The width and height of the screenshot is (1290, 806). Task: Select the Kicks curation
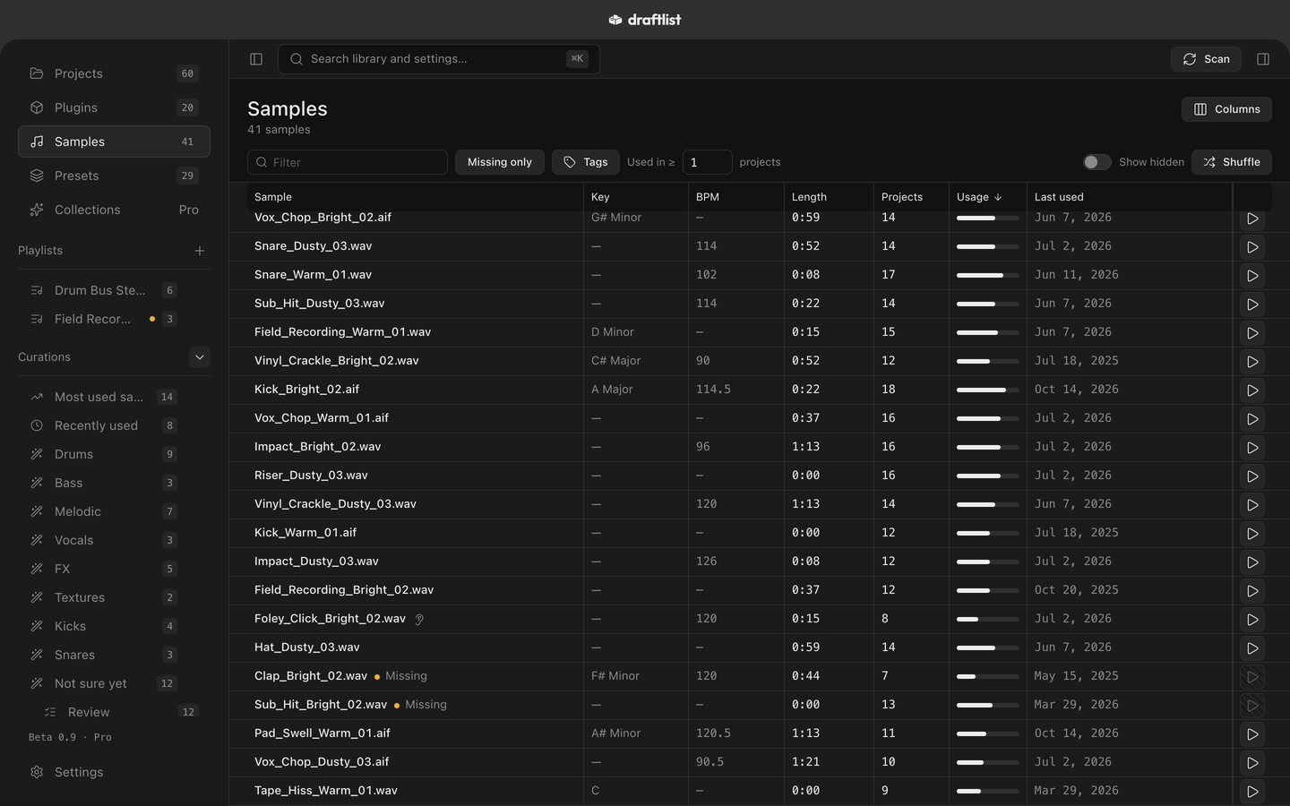point(114,626)
